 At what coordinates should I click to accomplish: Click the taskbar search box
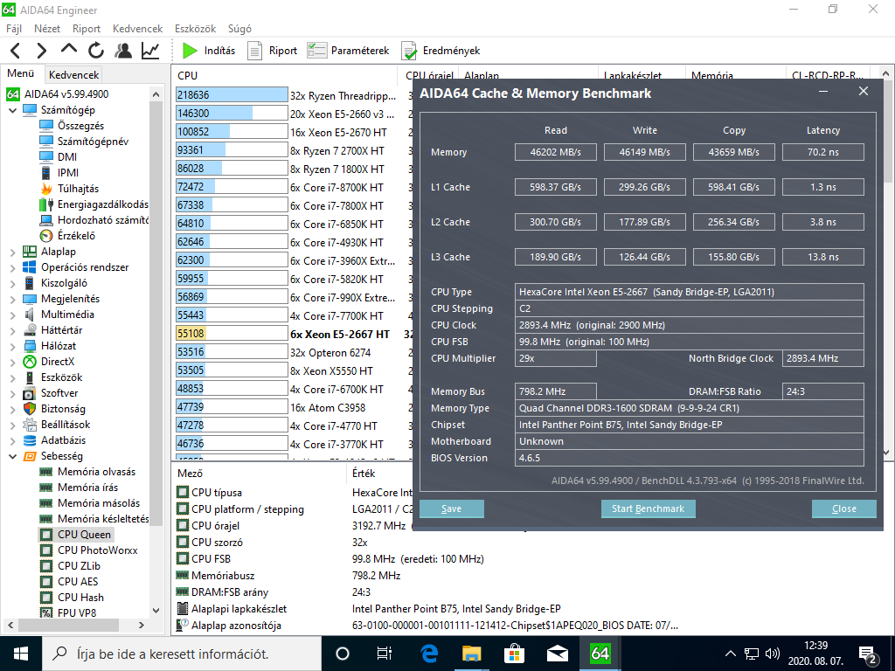[x=182, y=654]
